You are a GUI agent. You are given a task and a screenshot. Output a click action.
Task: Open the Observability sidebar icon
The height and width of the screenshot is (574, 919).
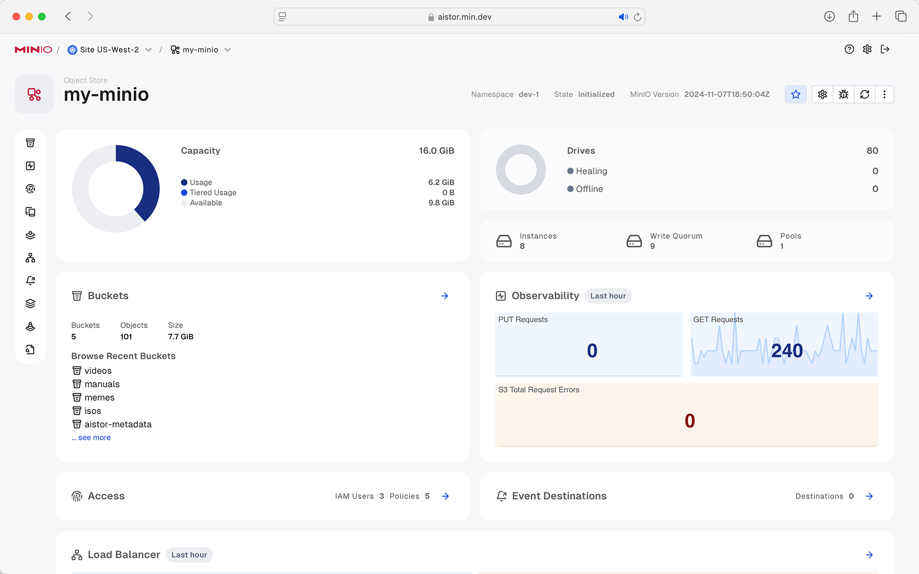coord(30,166)
